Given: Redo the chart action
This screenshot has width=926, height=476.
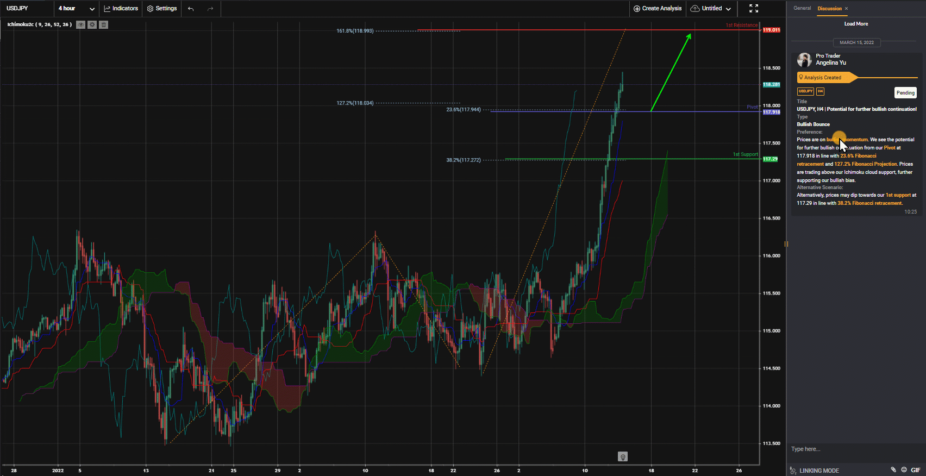Looking at the screenshot, I should tap(210, 8).
